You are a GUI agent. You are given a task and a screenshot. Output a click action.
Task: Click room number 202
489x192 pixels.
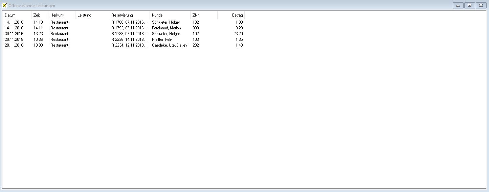click(x=196, y=45)
